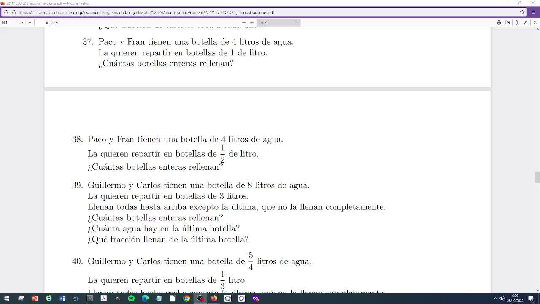Click the line "¿Qué fracción llenan de la última botella?"
Screen dimensions: 540x304
click(168, 239)
